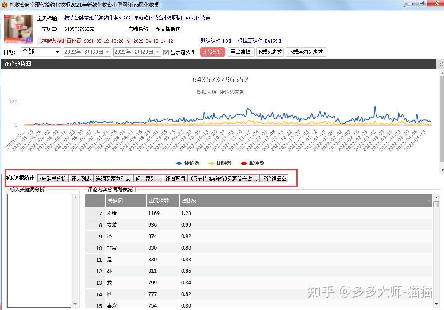Switch to the 买家信誉占比 tab

[x=223, y=179]
